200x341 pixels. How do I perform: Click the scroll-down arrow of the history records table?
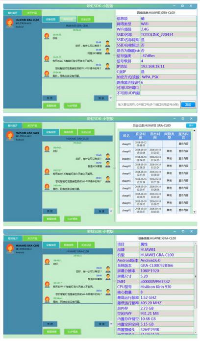pyautogui.click(x=194, y=212)
